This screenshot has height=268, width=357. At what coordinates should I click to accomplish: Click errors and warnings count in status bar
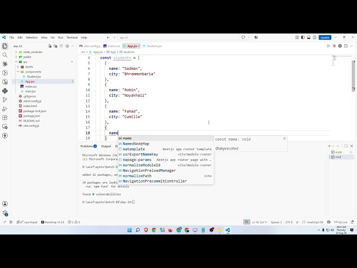(74, 222)
